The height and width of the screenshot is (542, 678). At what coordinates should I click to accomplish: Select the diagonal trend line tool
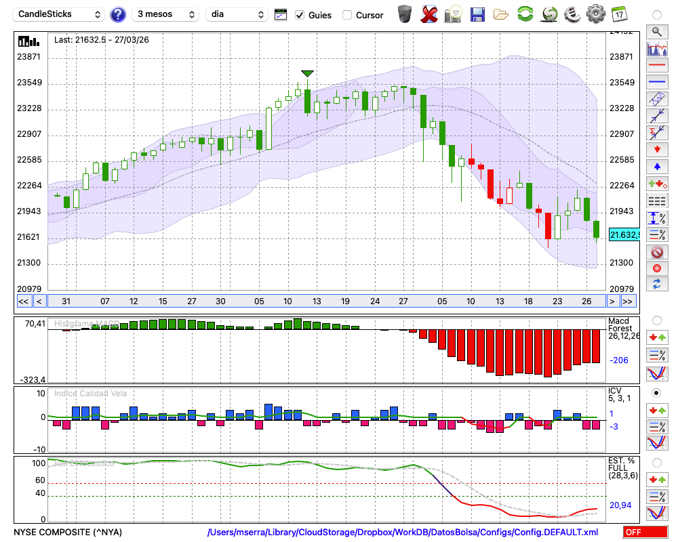point(657,116)
